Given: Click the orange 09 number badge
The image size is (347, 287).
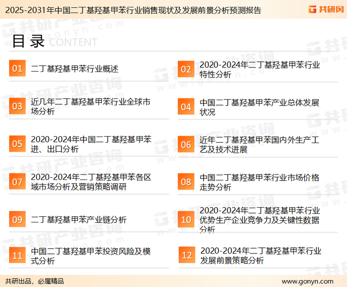Looking at the screenshot, I should click(17, 219).
